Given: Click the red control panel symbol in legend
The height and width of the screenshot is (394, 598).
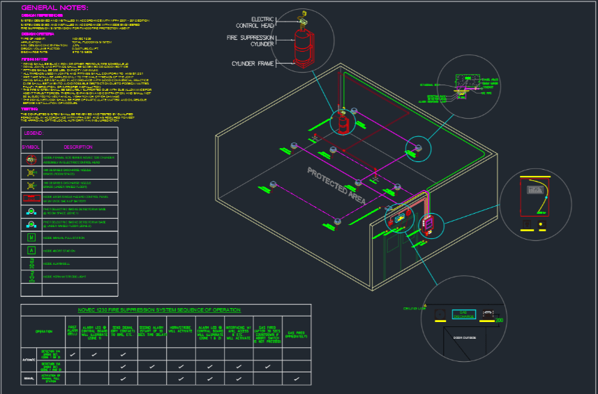Looking at the screenshot, I should click(31, 198).
